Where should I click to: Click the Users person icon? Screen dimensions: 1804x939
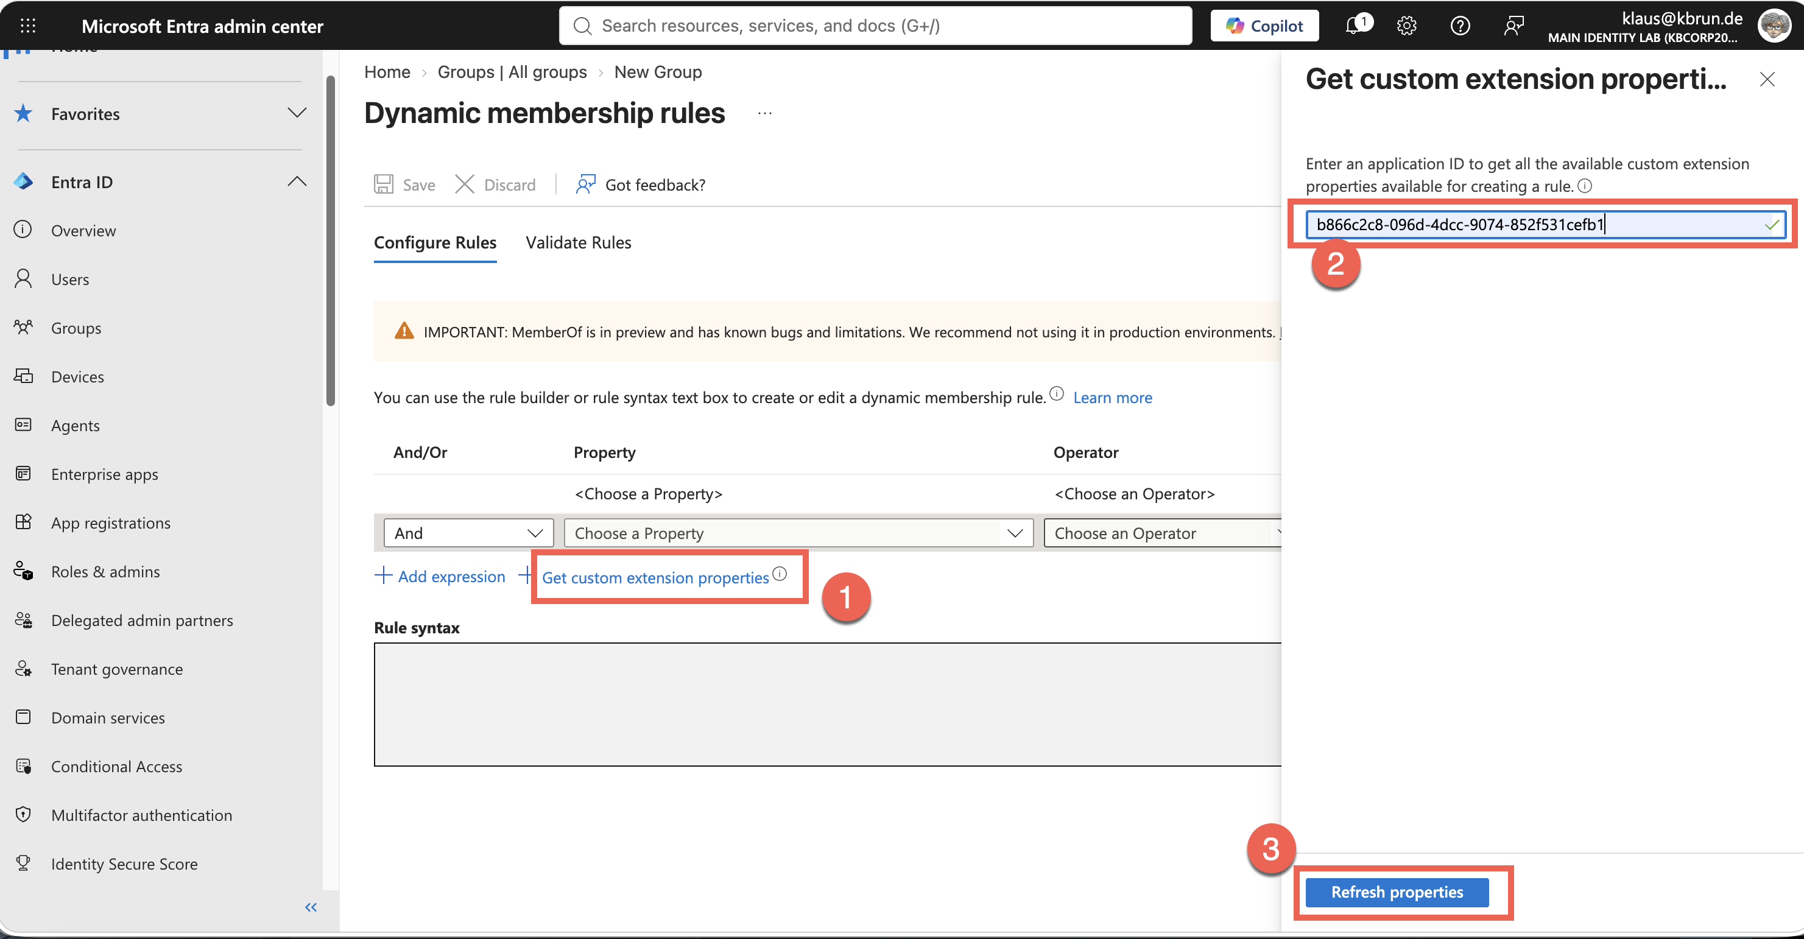coord(23,279)
